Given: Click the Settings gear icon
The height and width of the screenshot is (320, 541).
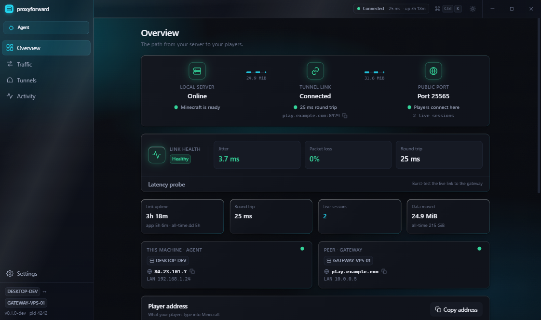Looking at the screenshot, I should click(x=10, y=273).
